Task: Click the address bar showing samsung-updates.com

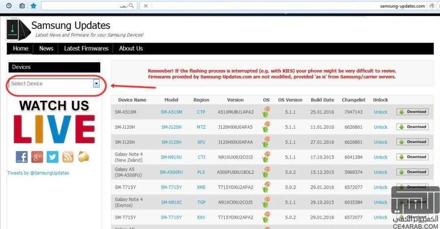Action: tap(289, 5)
